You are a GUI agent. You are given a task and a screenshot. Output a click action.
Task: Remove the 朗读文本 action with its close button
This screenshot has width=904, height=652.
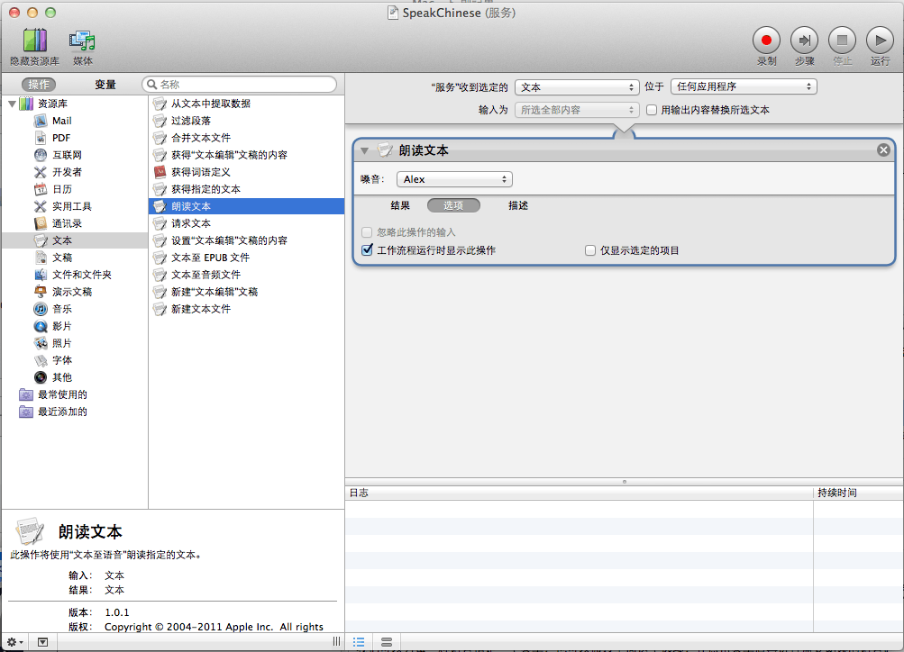883,150
